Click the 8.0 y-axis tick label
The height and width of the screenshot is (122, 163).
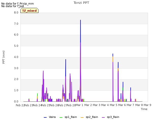point(16,13)
